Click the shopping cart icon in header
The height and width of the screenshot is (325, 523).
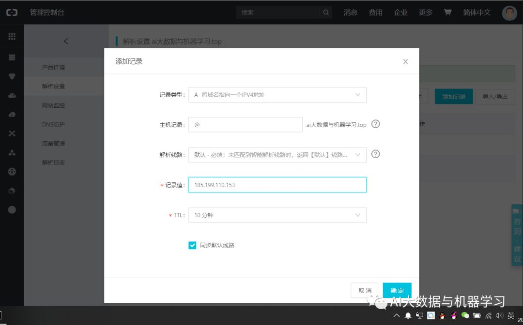(x=447, y=12)
